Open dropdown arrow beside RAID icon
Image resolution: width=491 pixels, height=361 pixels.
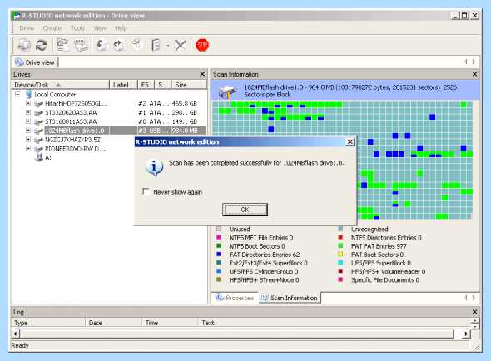[168, 46]
